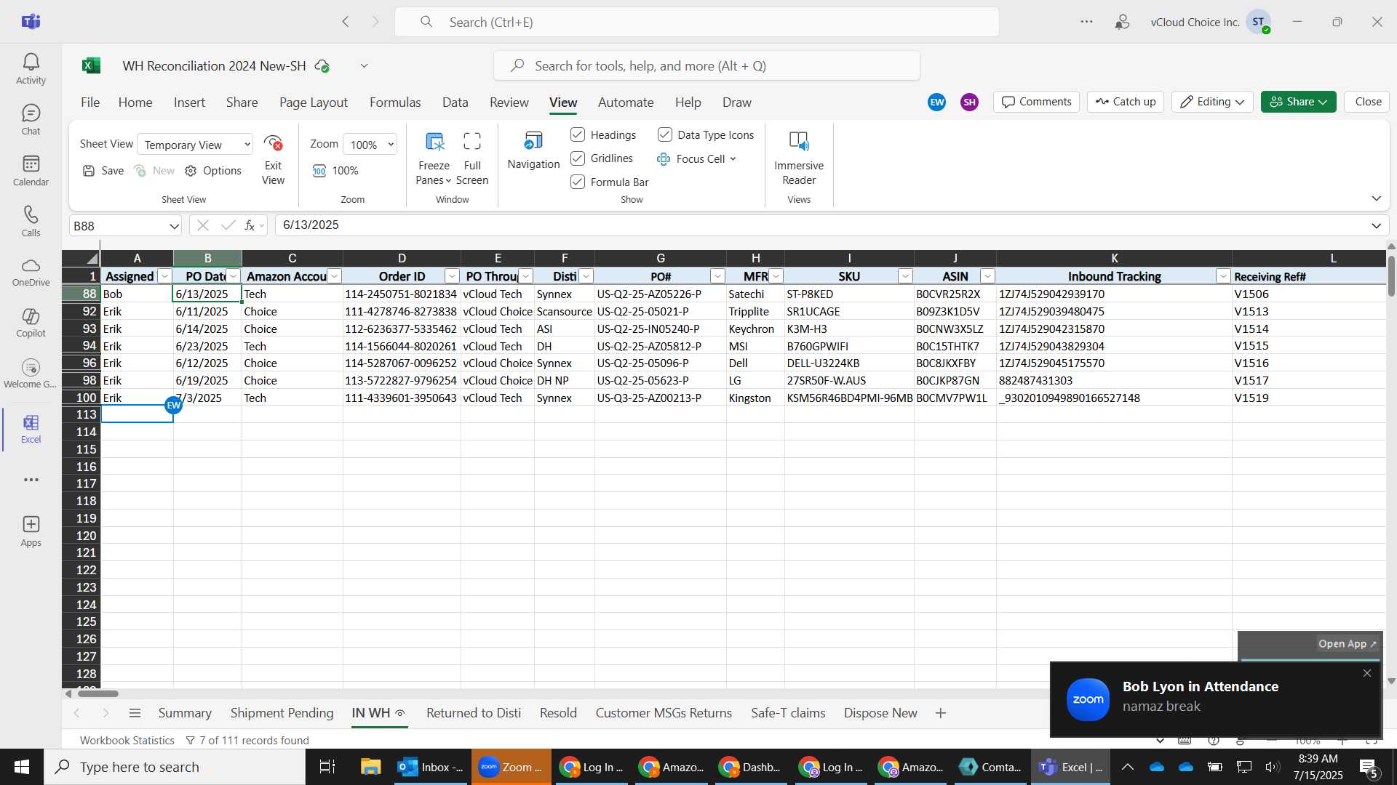The width and height of the screenshot is (1397, 785).
Task: Open Chat in Teams sidebar
Action: [x=31, y=120]
